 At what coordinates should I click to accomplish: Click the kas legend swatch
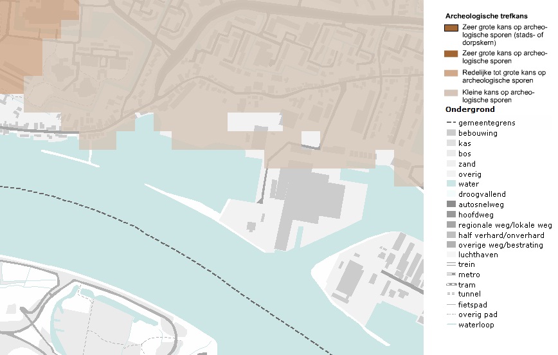(451, 143)
